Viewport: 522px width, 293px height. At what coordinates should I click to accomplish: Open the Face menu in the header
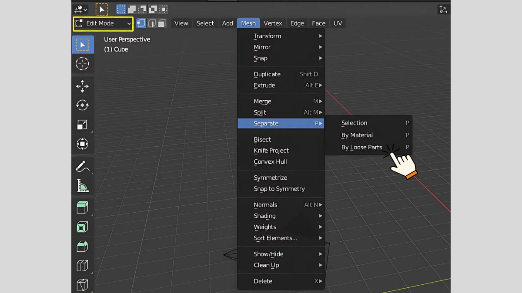click(319, 23)
